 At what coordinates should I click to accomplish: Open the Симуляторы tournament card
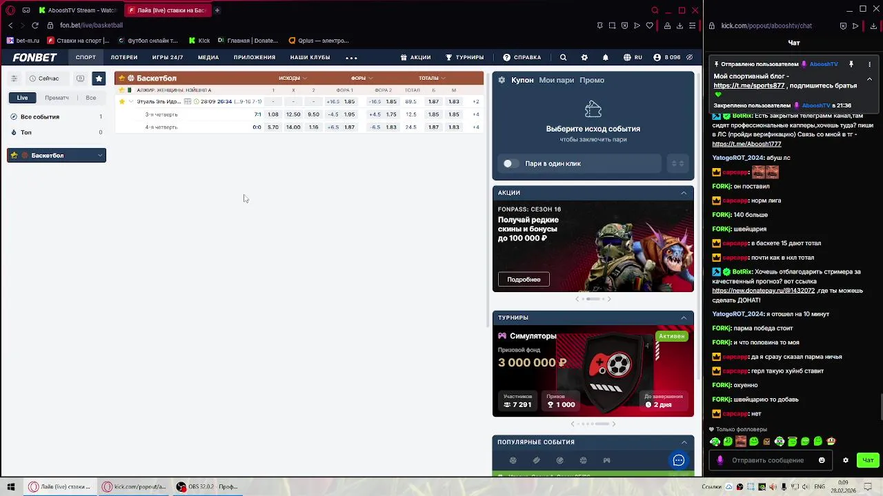click(x=593, y=371)
